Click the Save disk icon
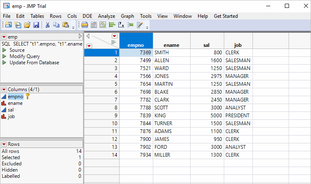Screen dimensions: 311x184 [x=36, y=25]
